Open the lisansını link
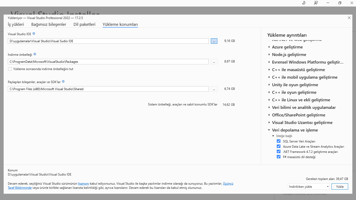 [x=83, y=184]
